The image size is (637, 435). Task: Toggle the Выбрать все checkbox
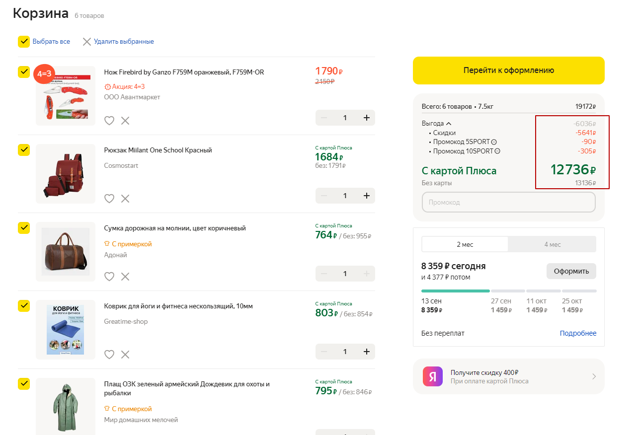click(x=24, y=42)
